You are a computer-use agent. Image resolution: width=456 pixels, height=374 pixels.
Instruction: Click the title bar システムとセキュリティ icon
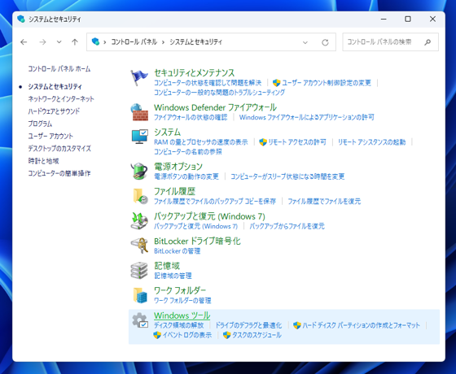21,19
